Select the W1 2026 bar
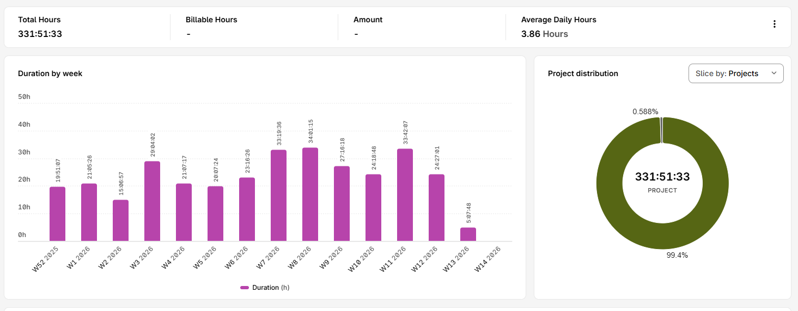798x311 pixels. pyautogui.click(x=89, y=213)
